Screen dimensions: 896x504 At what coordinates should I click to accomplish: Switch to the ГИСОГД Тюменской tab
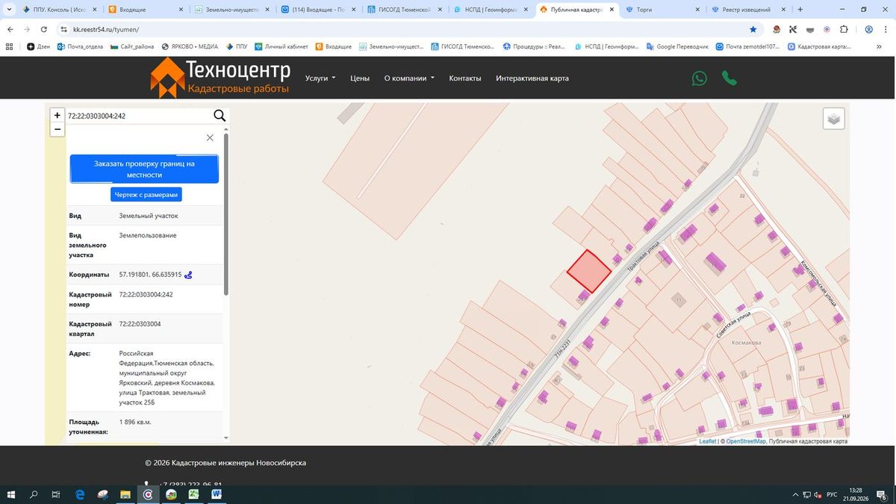(x=404, y=10)
